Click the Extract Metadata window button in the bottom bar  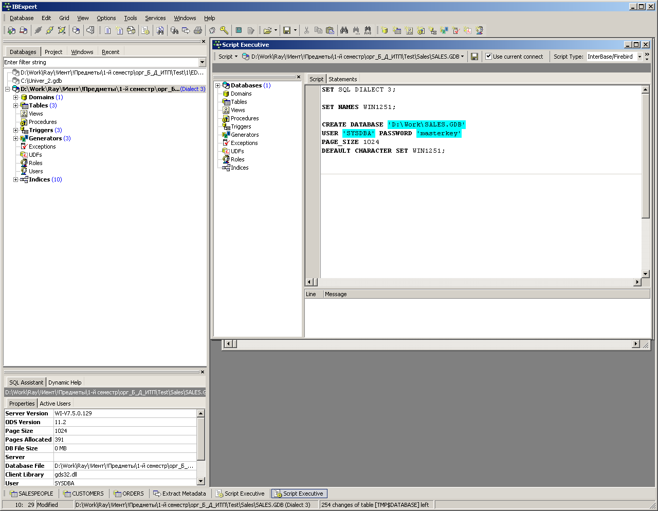(180, 494)
